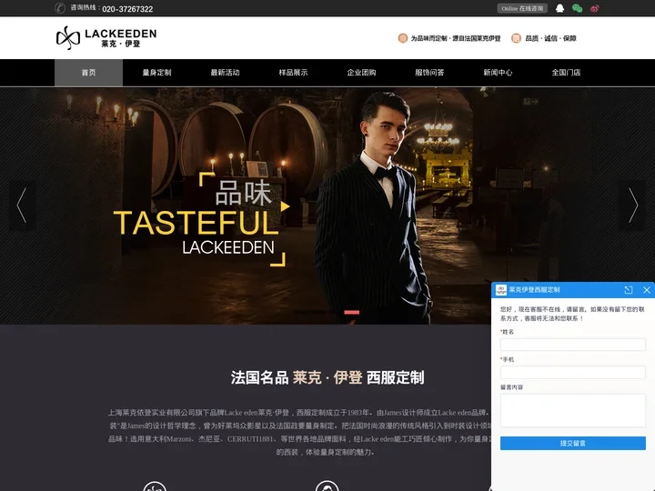Show next banner slide arrow
The image size is (655, 491).
coord(632,205)
